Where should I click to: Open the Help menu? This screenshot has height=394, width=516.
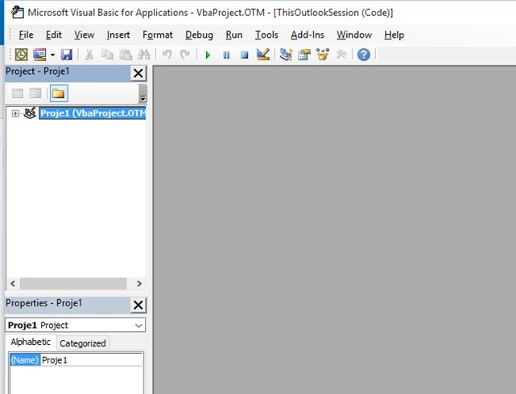coord(394,35)
